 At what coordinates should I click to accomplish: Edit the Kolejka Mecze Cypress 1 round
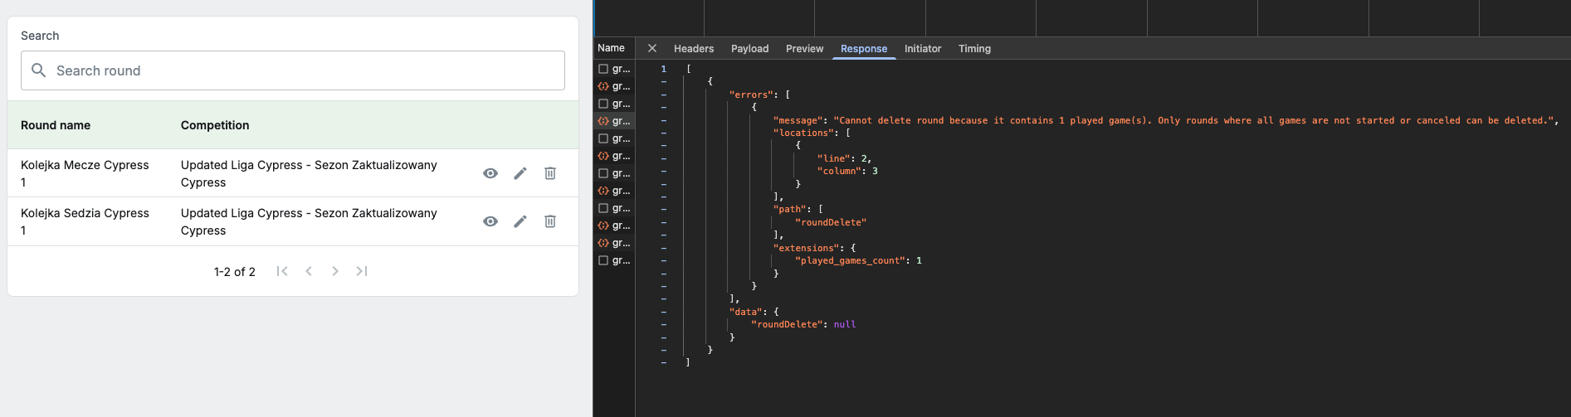tap(520, 173)
